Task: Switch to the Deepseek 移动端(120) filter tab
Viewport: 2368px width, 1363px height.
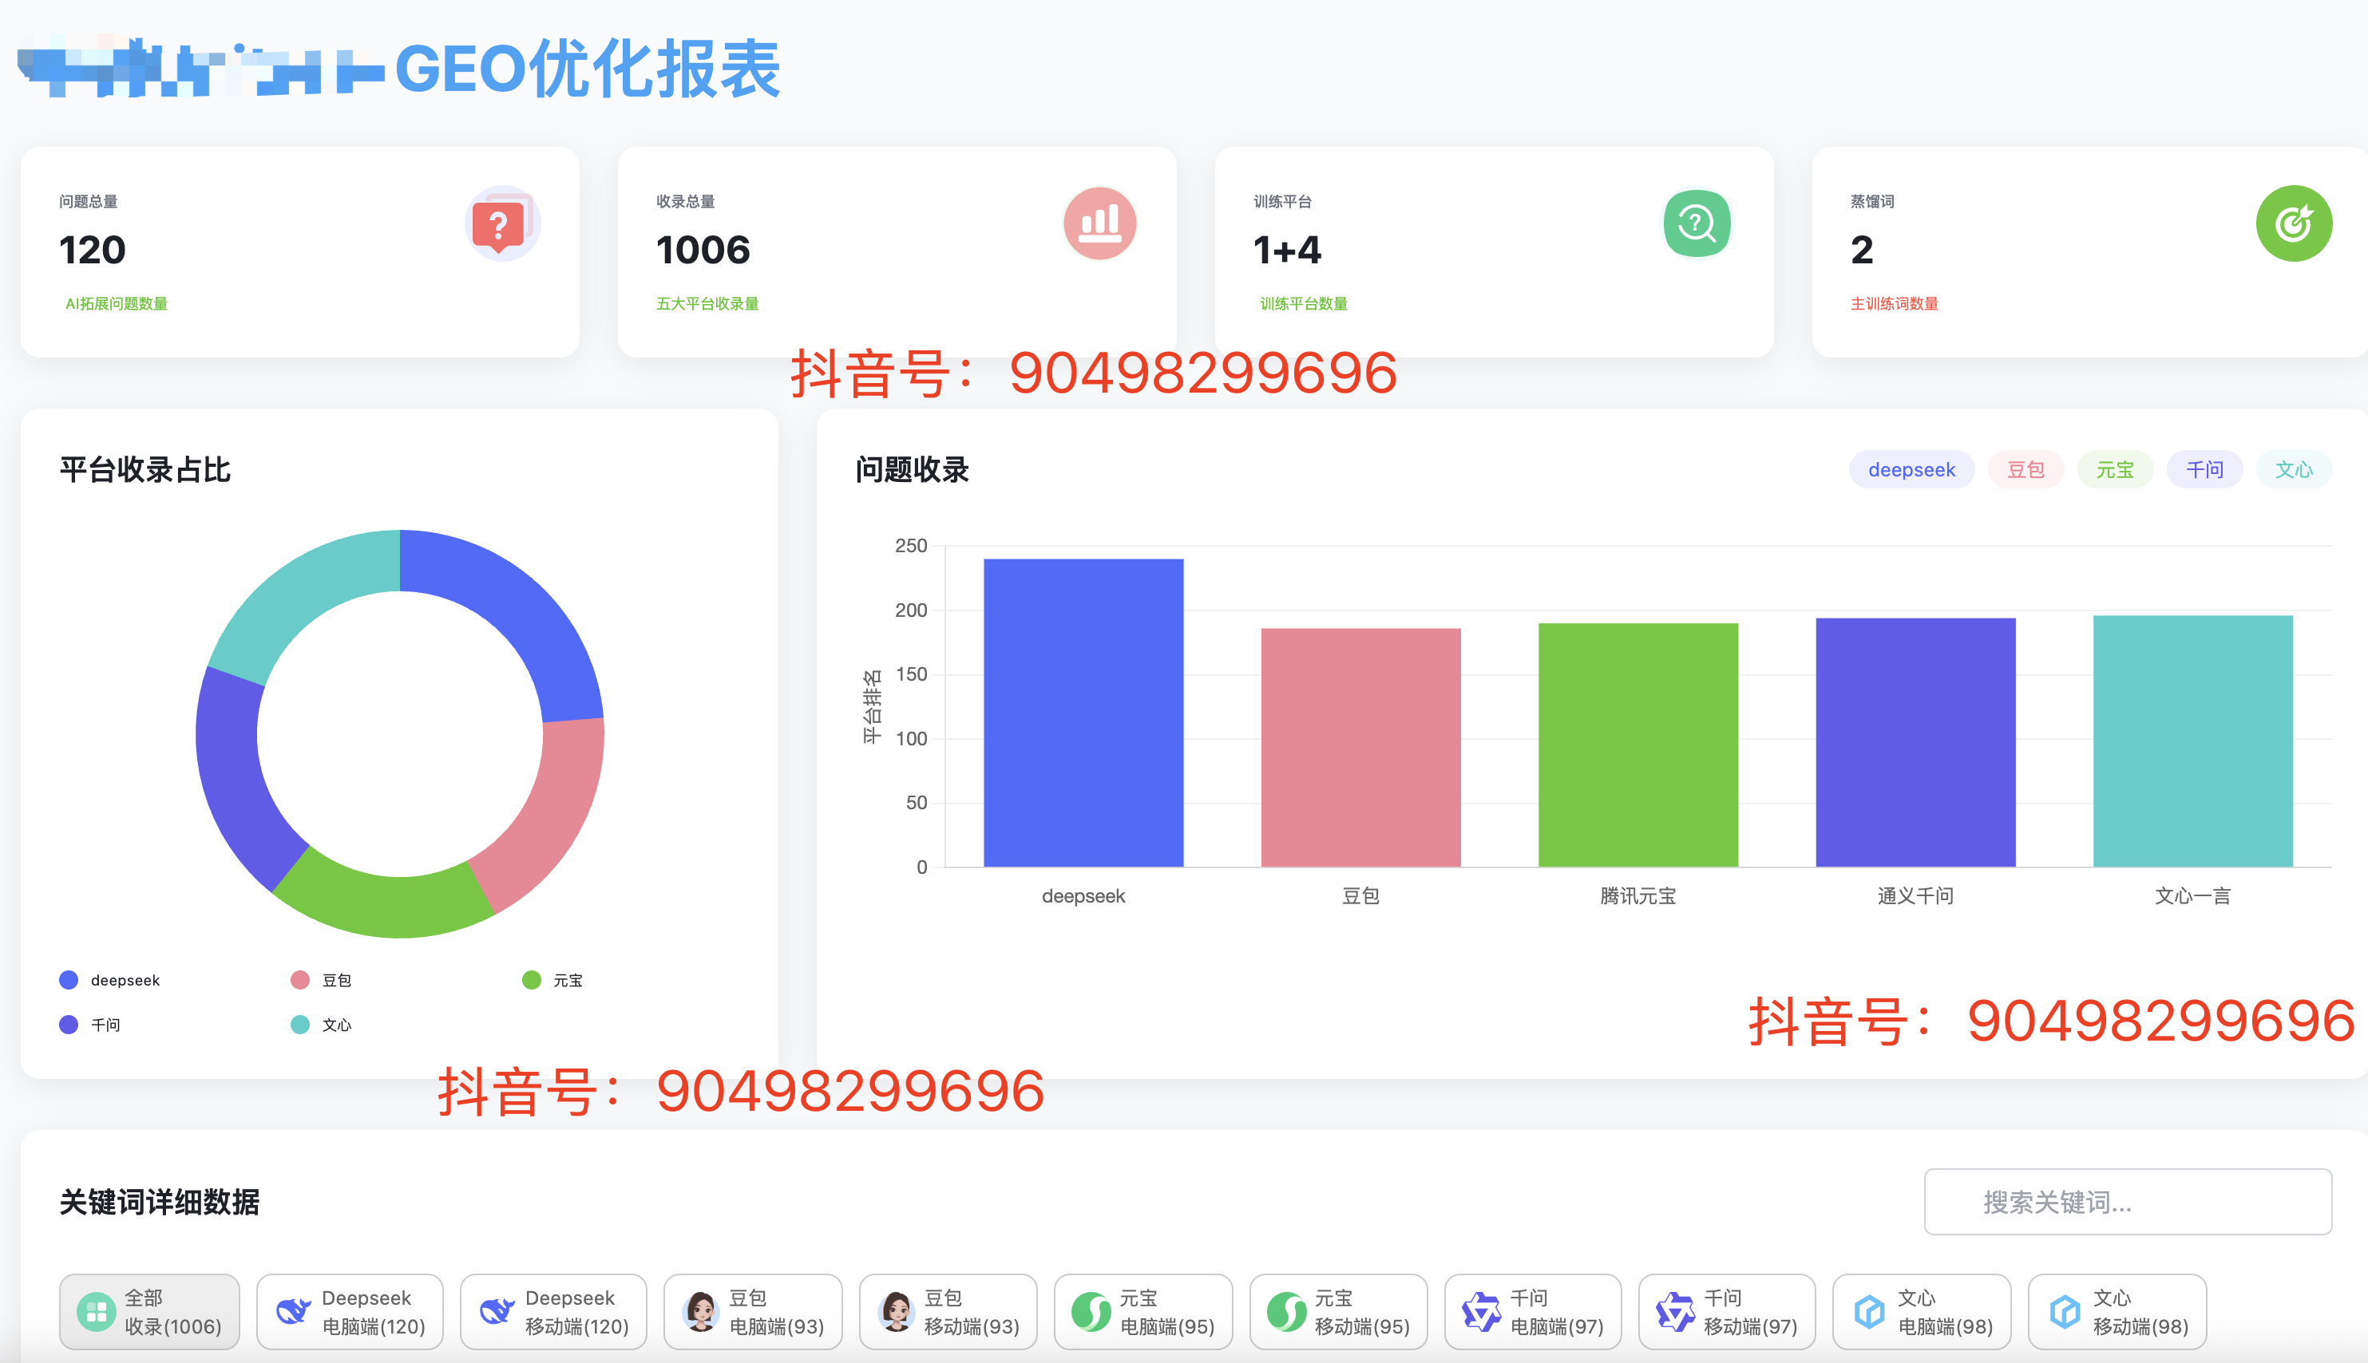Action: pos(552,1310)
